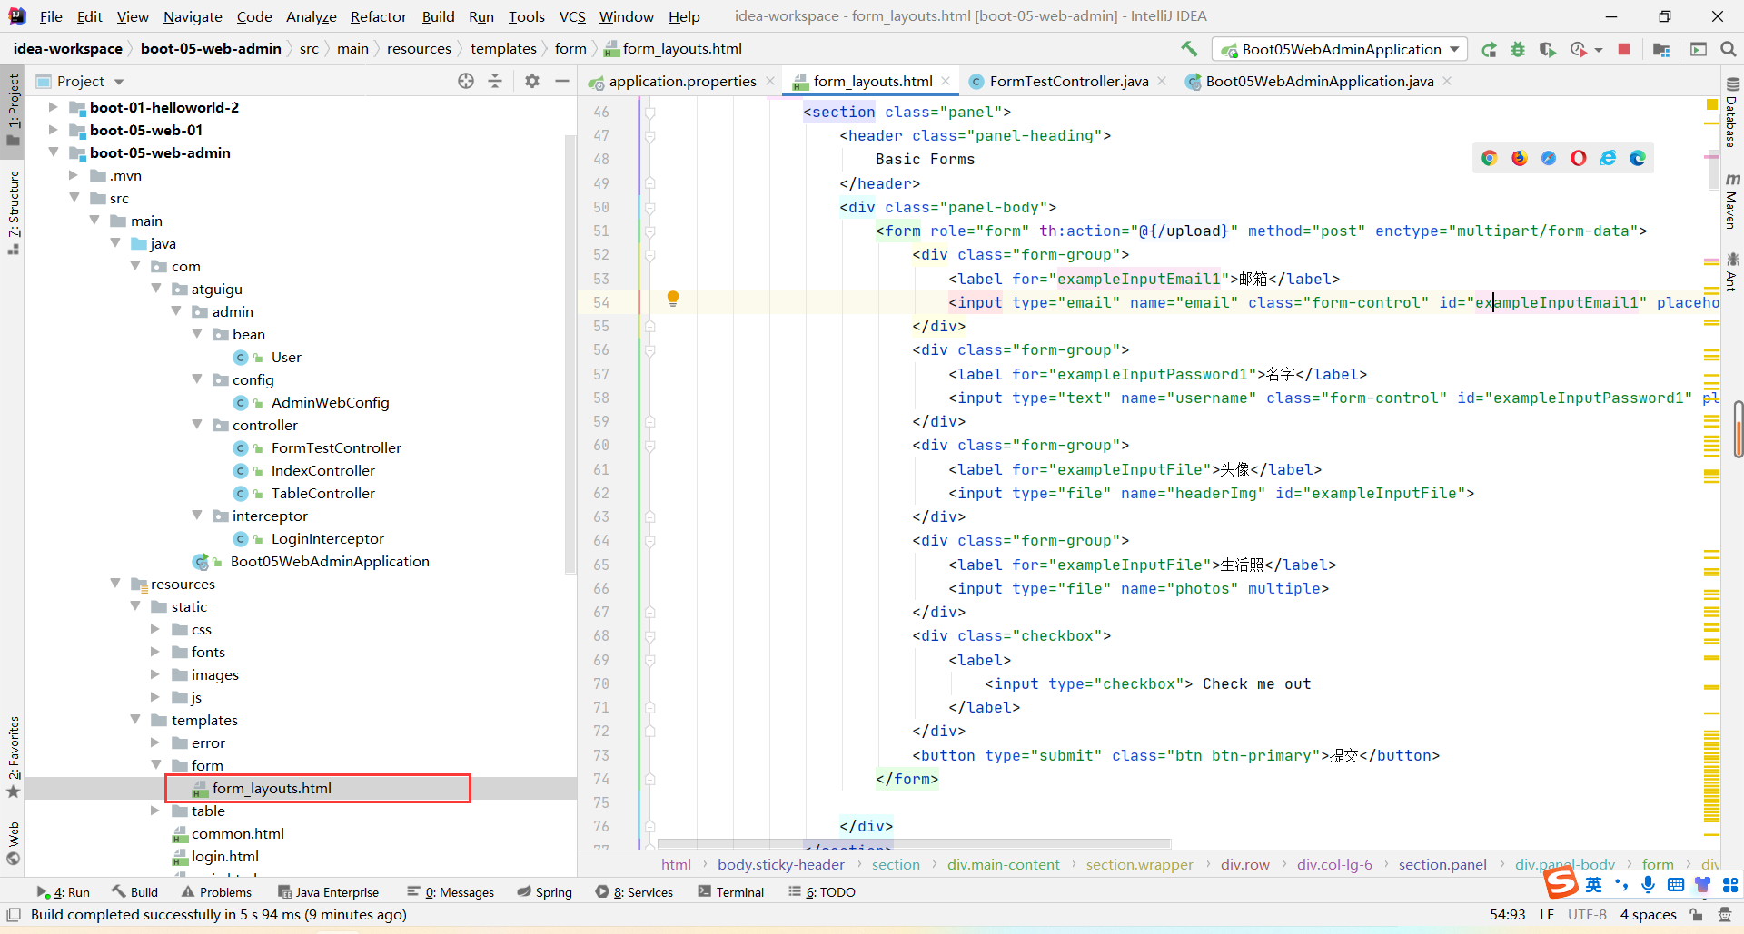
Task: Open the Terminal tool window button
Action: coord(731,892)
